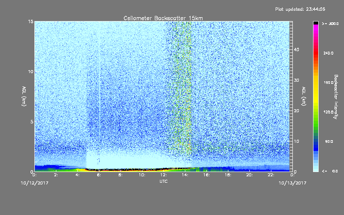The width and height of the screenshot is (344, 215).
Task: Click the 180.0 colorbar value label
Action: pos(329,83)
